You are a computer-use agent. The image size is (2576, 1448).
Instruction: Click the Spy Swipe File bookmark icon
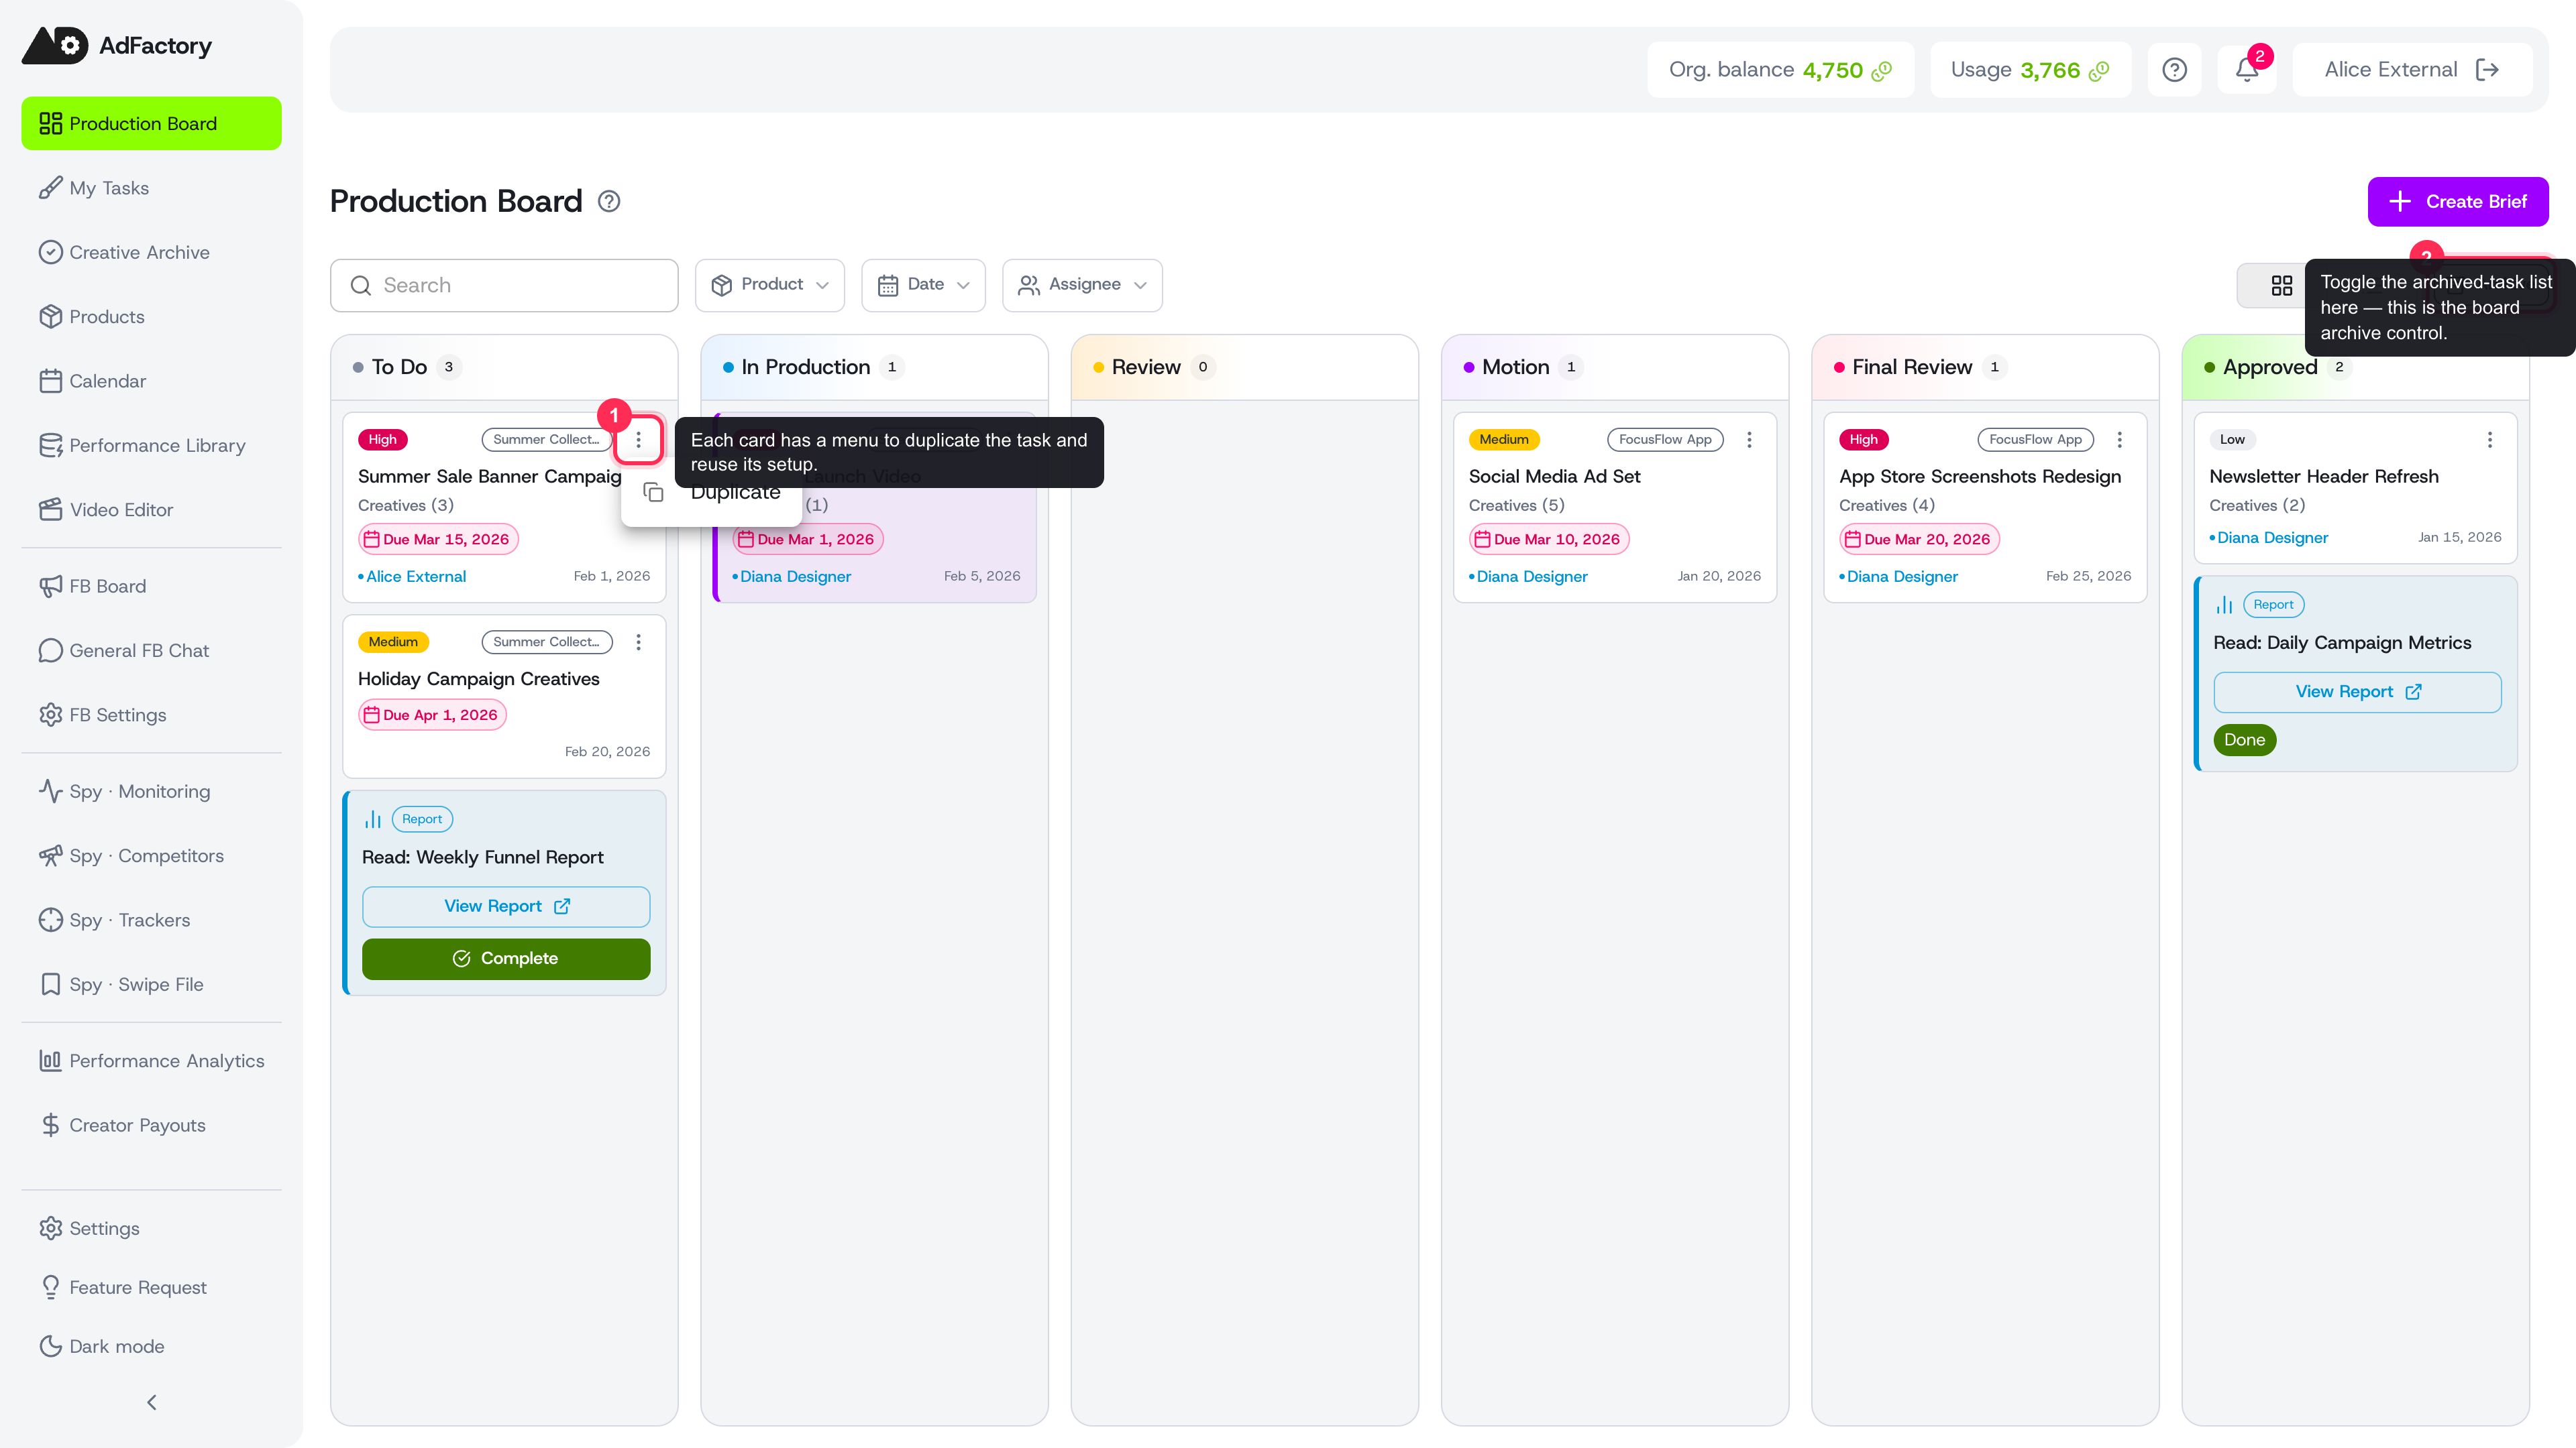(x=50, y=984)
